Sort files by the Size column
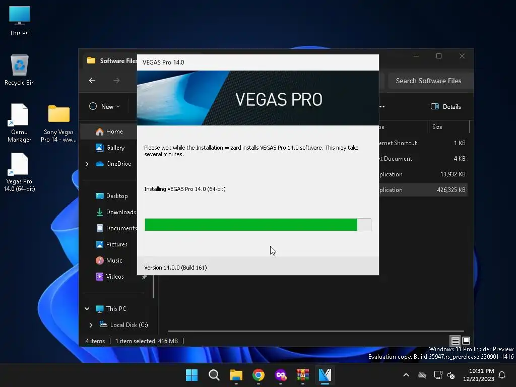This screenshot has height=387, width=516. coord(449,126)
